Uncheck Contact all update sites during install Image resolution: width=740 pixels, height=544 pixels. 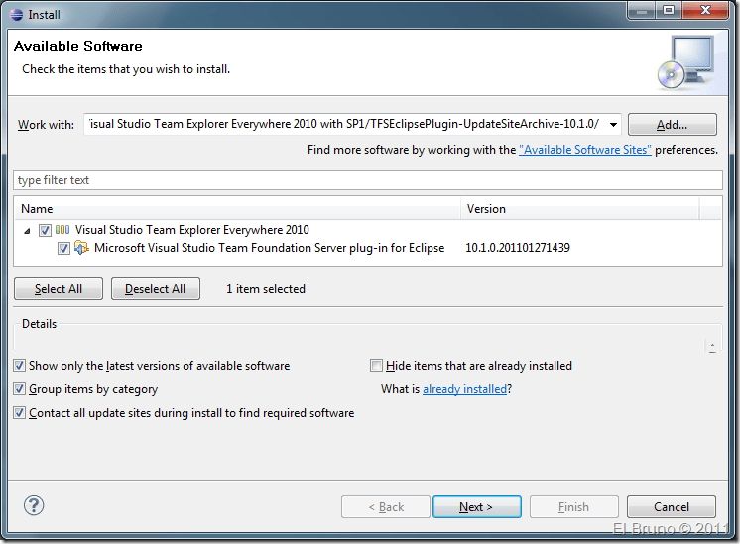click(20, 413)
